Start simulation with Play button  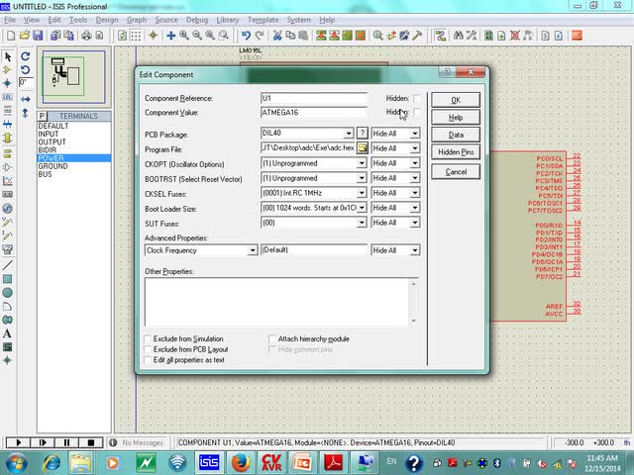(18, 442)
